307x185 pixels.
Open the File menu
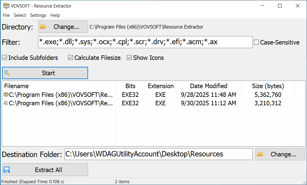click(6, 15)
